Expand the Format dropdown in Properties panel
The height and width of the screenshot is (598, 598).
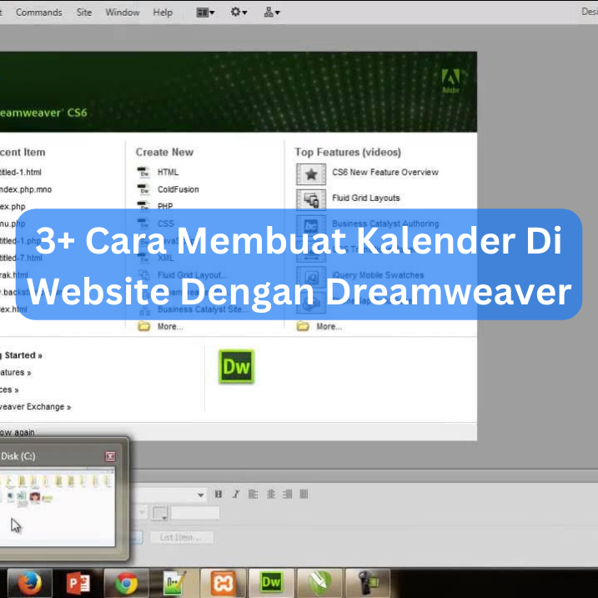[201, 495]
